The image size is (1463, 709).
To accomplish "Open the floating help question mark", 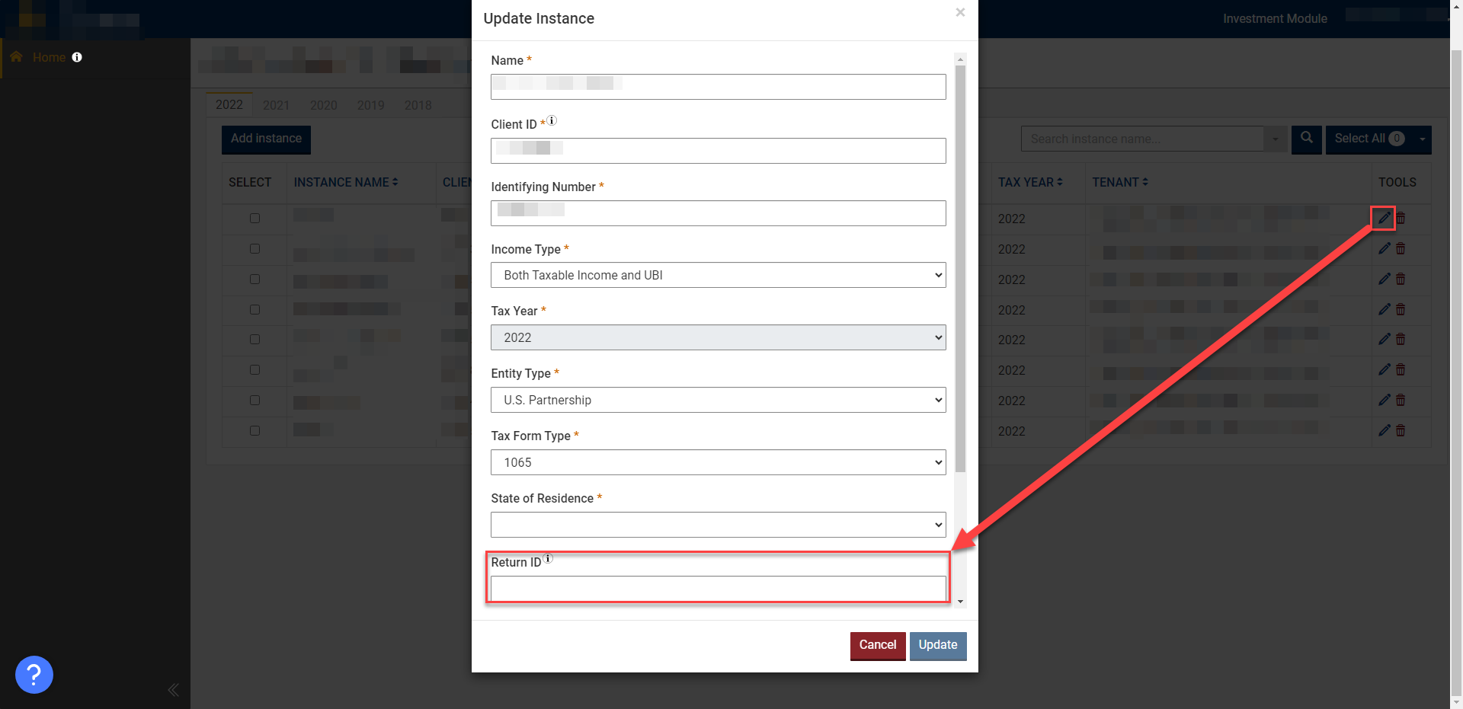I will (34, 675).
